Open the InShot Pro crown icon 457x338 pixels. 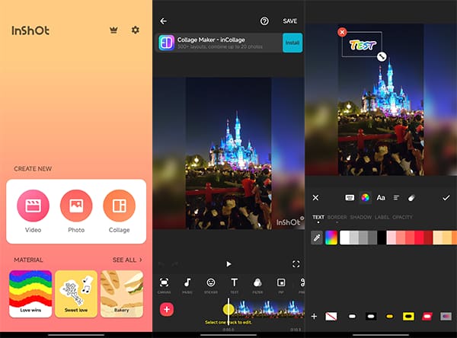click(113, 30)
